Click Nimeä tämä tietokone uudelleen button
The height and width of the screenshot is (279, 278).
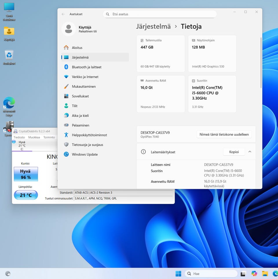(x=224, y=134)
